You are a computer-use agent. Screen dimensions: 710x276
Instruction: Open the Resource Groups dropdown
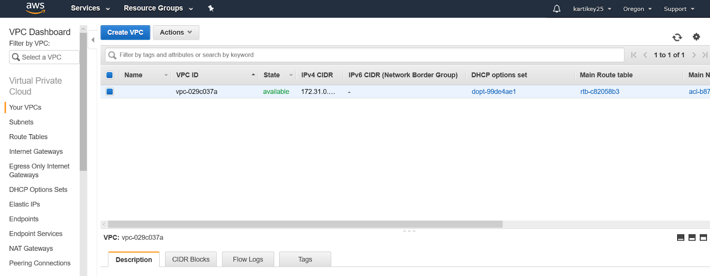158,8
